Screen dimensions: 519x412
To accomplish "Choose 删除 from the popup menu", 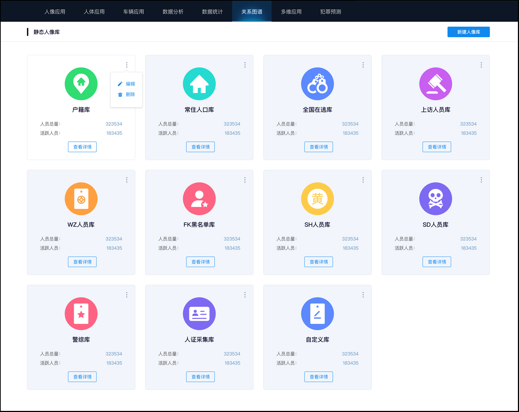I will click(x=126, y=94).
